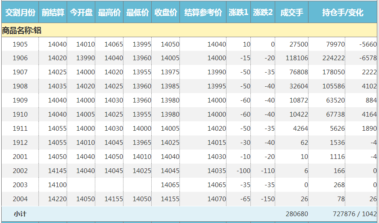Click the 收盘价 column header
The height and width of the screenshot is (223, 379).
click(166, 13)
